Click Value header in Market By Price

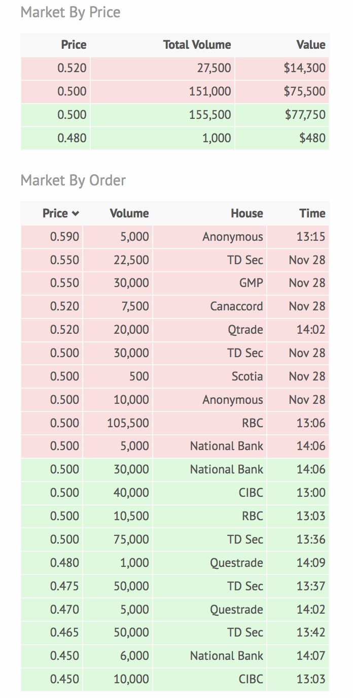coord(310,45)
